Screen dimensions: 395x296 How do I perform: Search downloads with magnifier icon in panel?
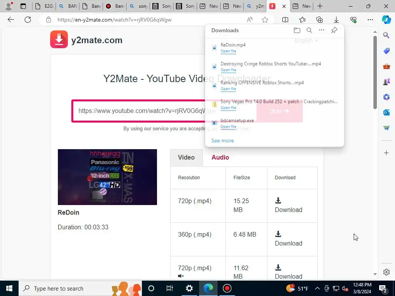[309, 30]
